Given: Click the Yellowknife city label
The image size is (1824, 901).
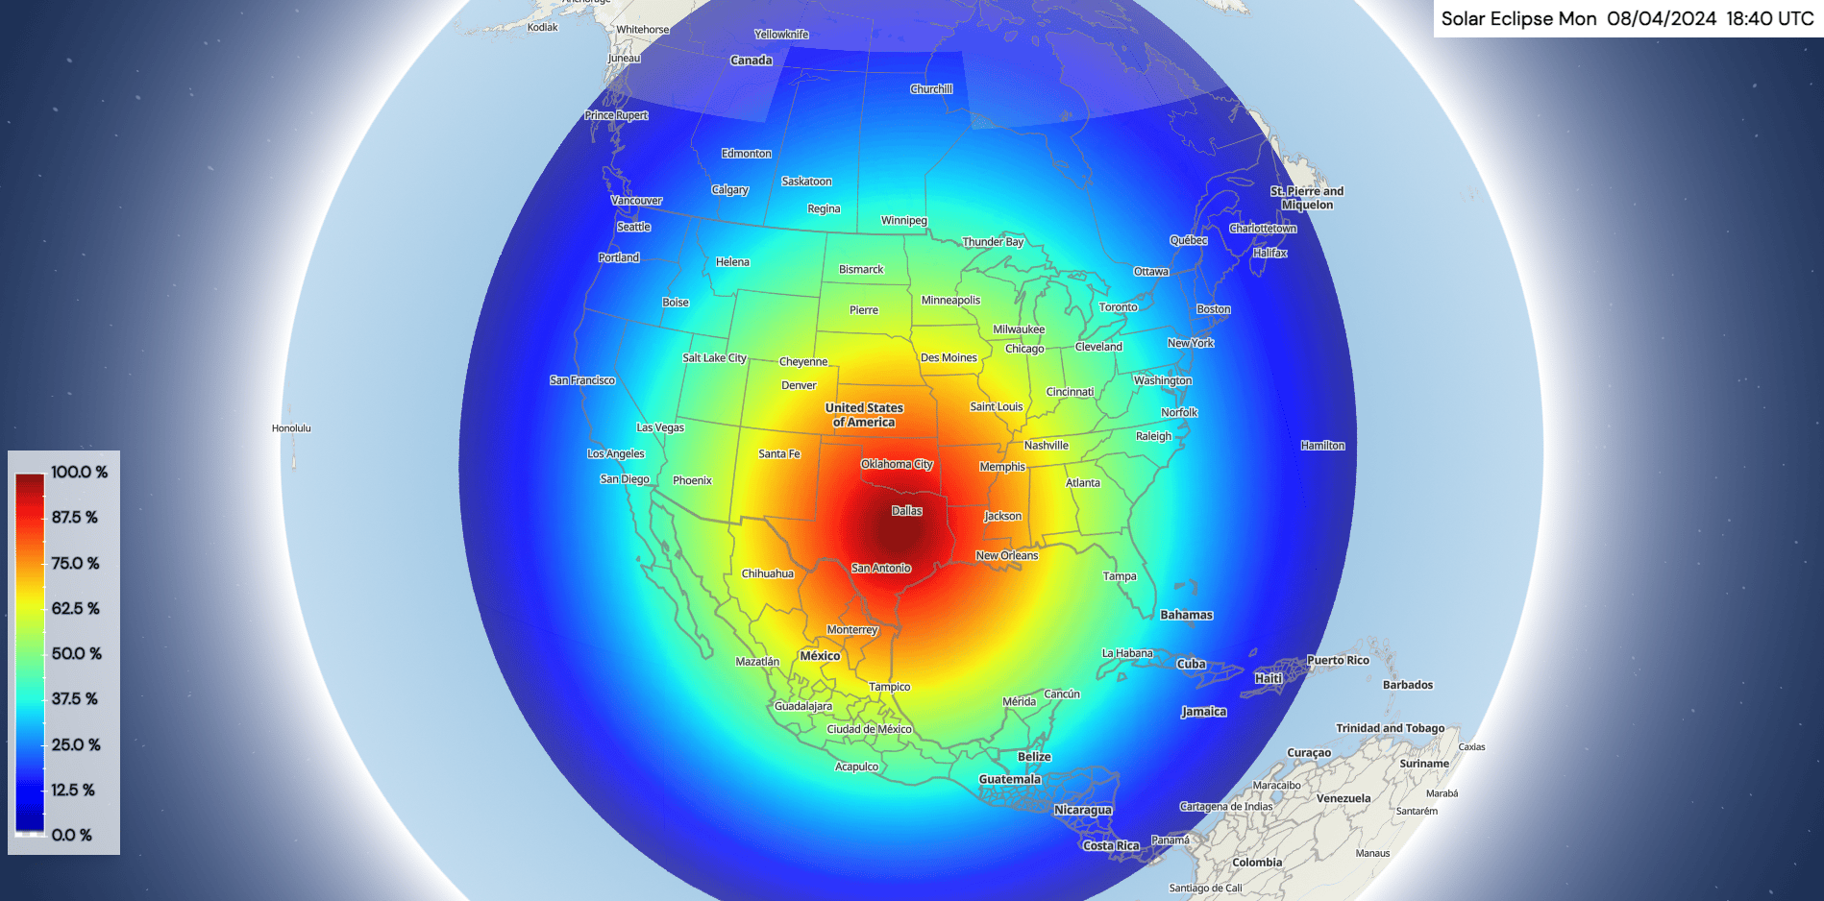Looking at the screenshot, I should coord(781,35).
